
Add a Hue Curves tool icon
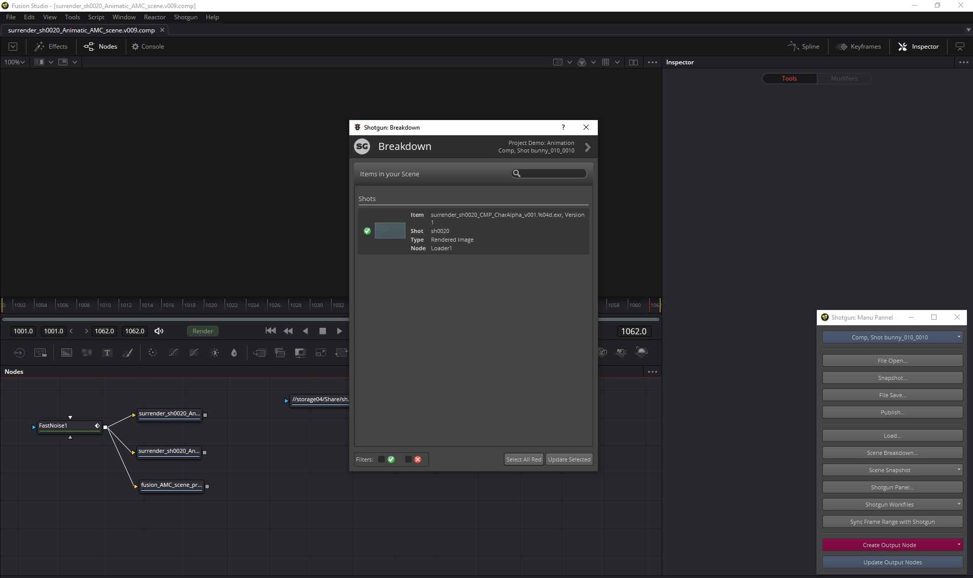pyautogui.click(x=194, y=353)
